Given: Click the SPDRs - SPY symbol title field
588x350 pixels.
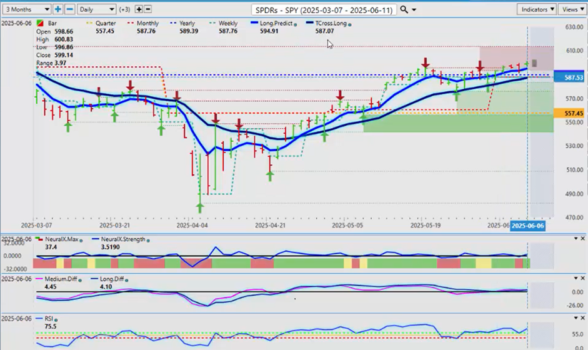Looking at the screenshot, I should tap(324, 10).
